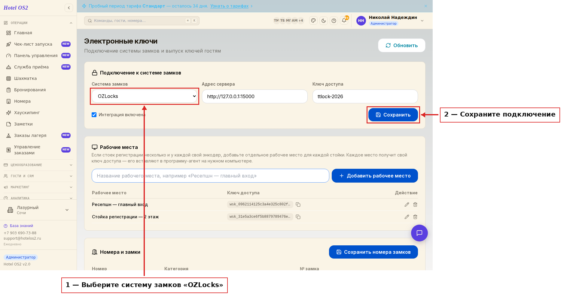Screen dimensions: 567x300
Task: Open Бронирования menu item
Action: point(38,90)
